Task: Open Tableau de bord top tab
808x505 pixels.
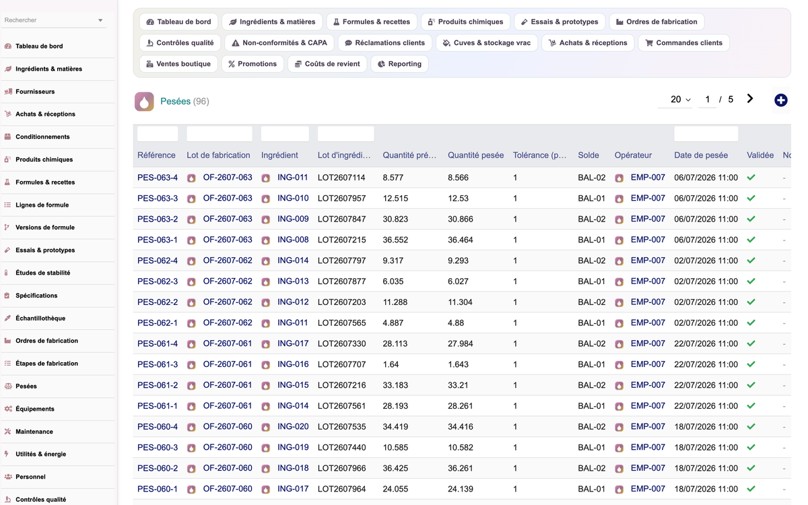Action: click(178, 22)
